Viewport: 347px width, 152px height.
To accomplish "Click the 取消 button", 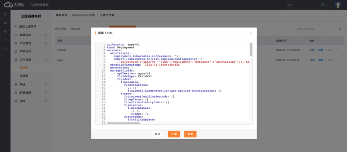I will pos(158,134).
